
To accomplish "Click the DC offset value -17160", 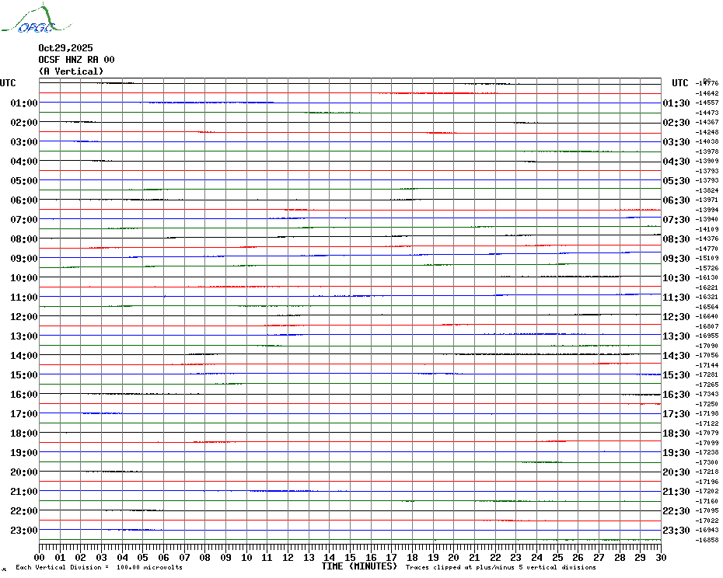I will coord(707,501).
